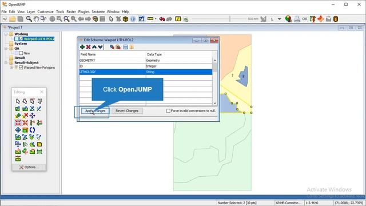The height and width of the screenshot is (206, 366).
Task: Collapse the Result-Subject category expander
Action: [x=6, y=62]
